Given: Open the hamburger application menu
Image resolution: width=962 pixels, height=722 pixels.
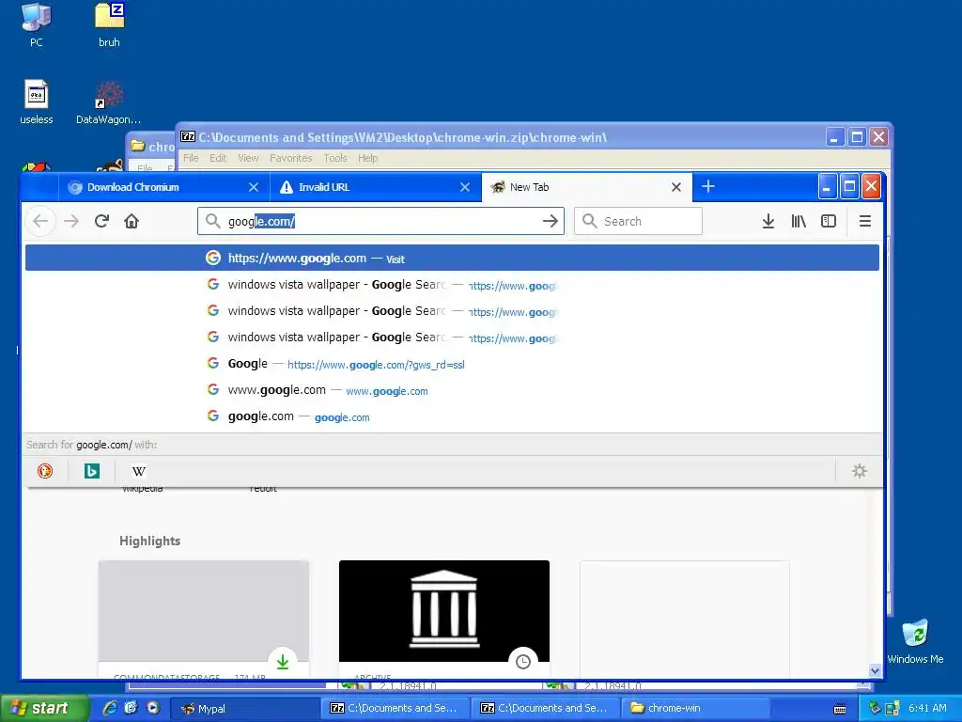Looking at the screenshot, I should [x=865, y=221].
